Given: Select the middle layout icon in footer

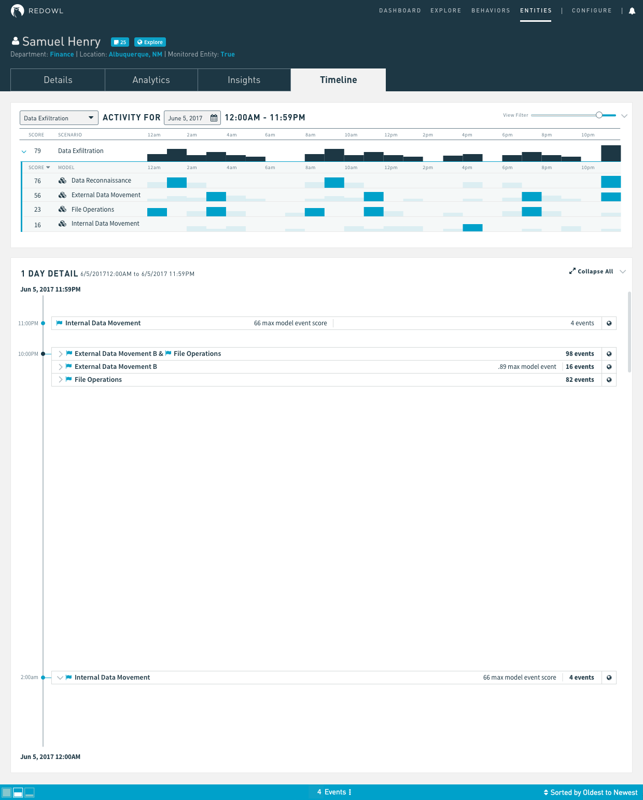Looking at the screenshot, I should click(x=18, y=792).
